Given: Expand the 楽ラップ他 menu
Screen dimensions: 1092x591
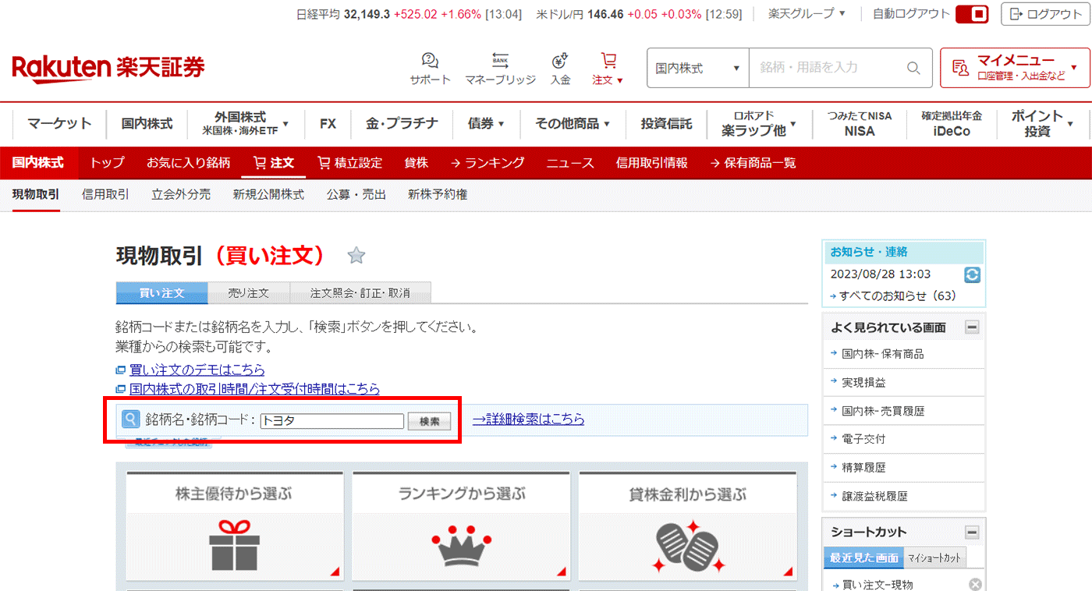Looking at the screenshot, I should 759,123.
